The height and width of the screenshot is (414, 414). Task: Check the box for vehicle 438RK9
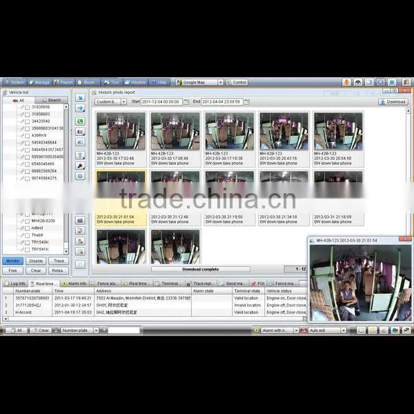pyautogui.click(x=27, y=136)
